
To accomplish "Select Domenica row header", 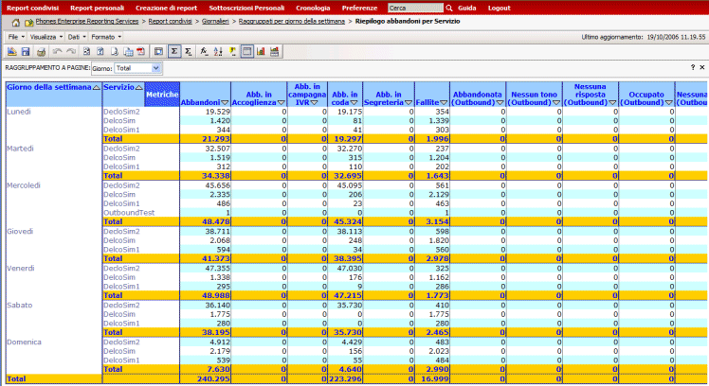I will [24, 342].
